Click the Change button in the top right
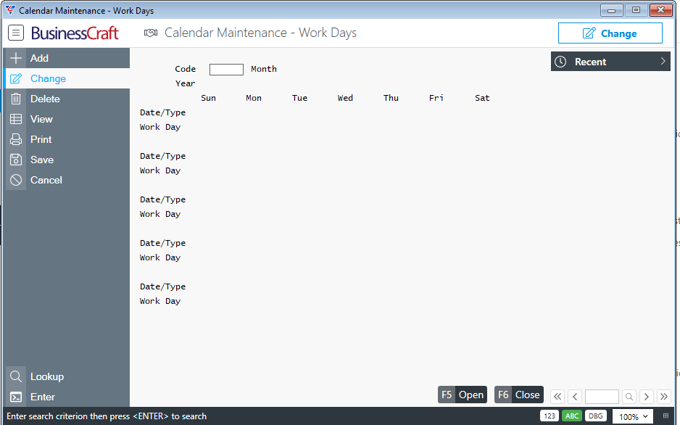This screenshot has height=425, width=680. (x=610, y=33)
